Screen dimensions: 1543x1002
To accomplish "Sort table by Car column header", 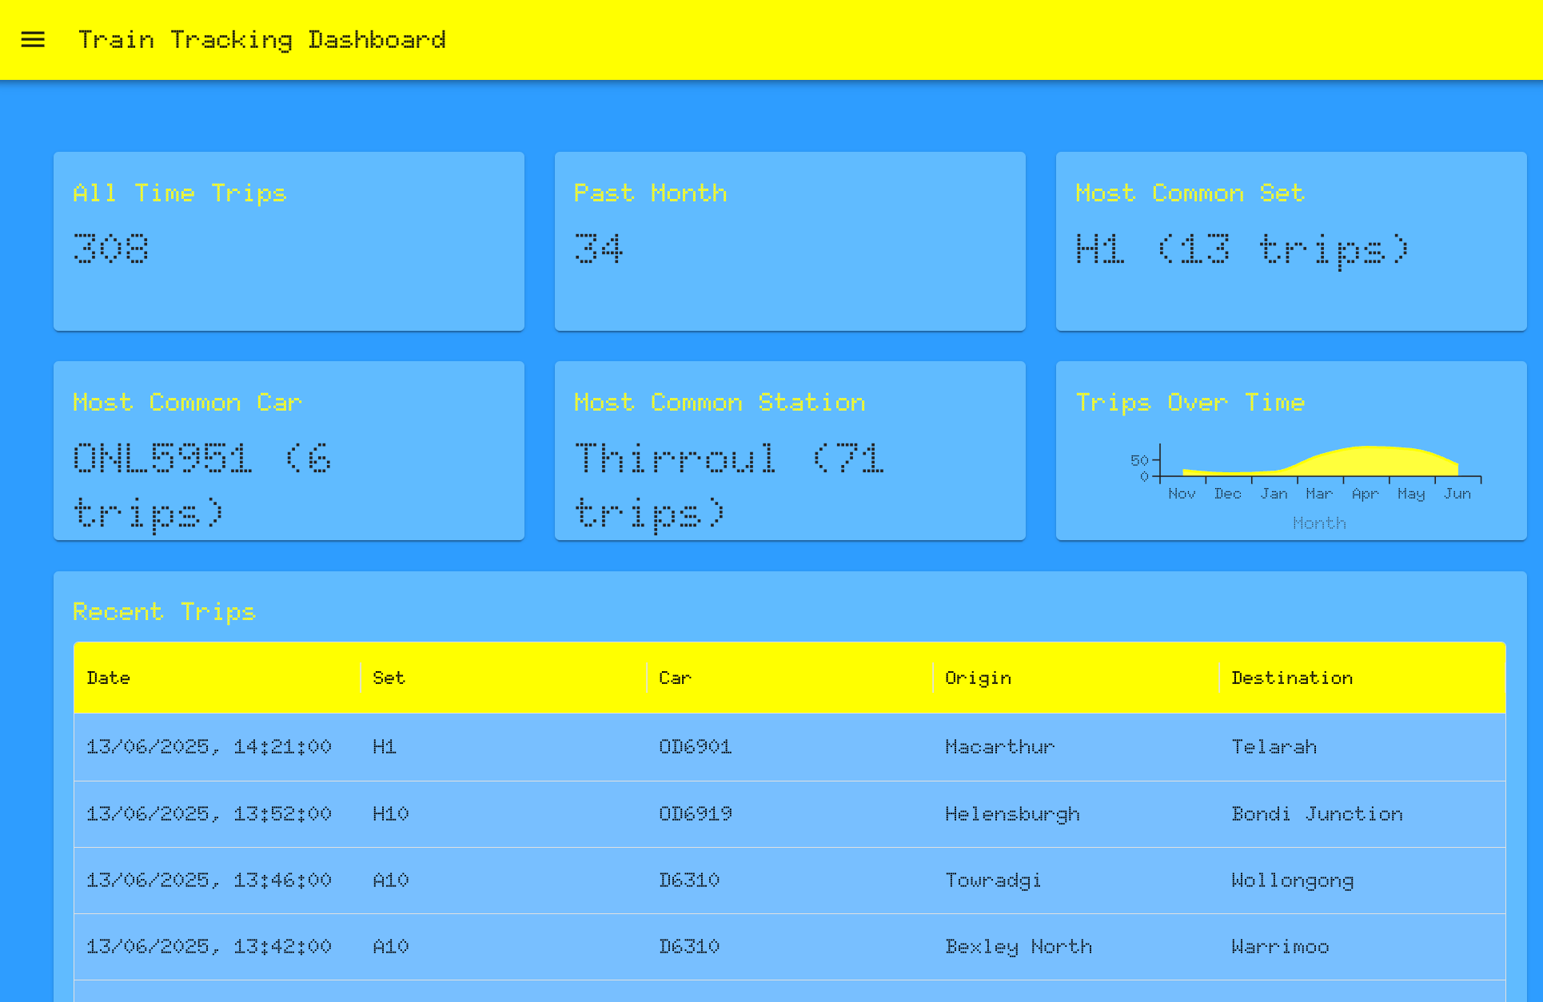I will 675,678.
